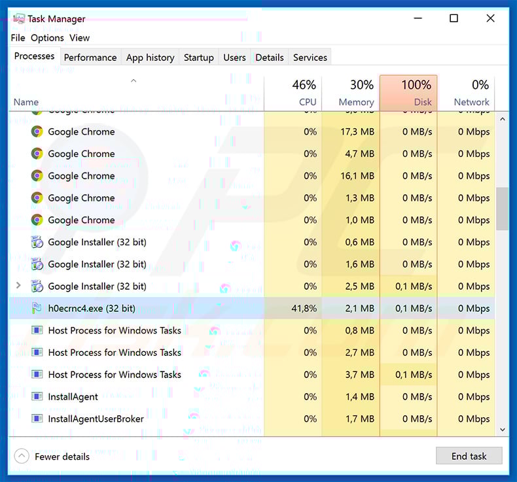Switch to the Services tab
Viewport: 517px width, 482px height.
[x=310, y=58]
